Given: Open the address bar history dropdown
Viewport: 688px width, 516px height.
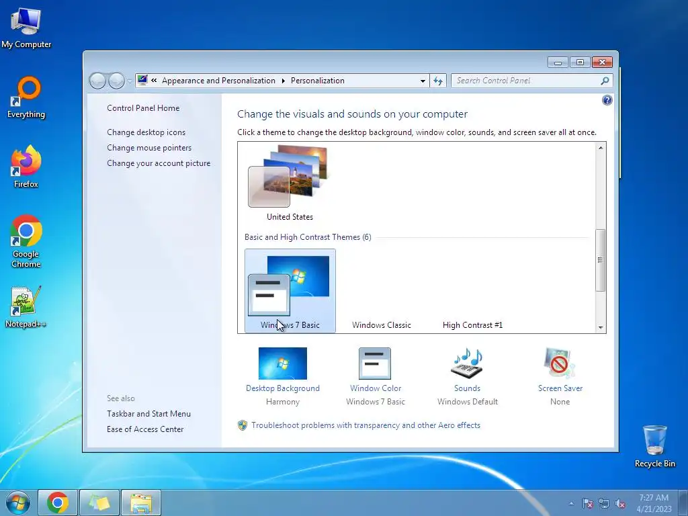Looking at the screenshot, I should (x=423, y=81).
